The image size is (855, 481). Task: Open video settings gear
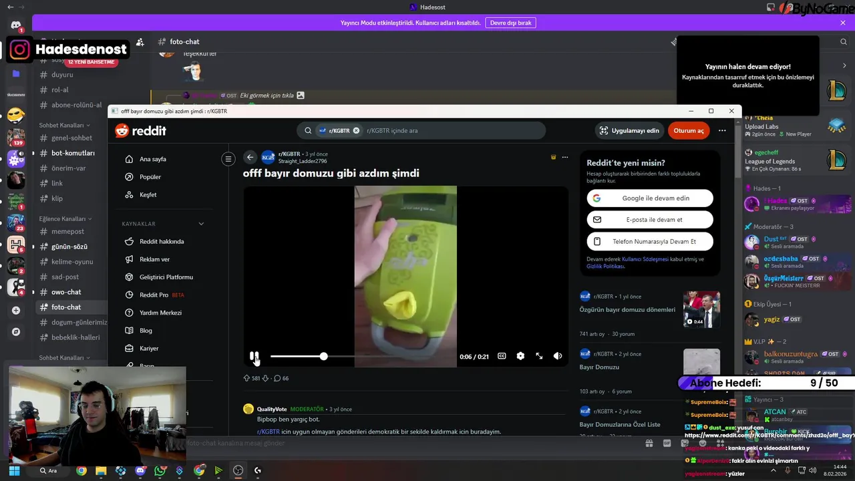coord(520,356)
